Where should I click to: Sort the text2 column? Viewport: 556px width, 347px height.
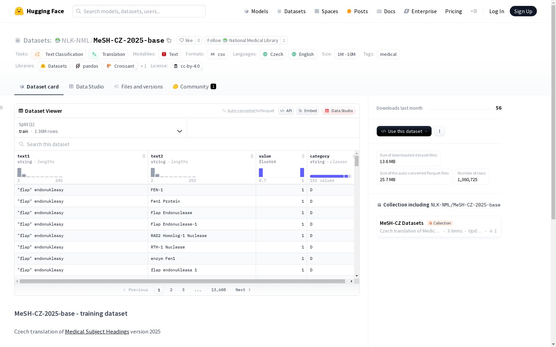tap(252, 156)
